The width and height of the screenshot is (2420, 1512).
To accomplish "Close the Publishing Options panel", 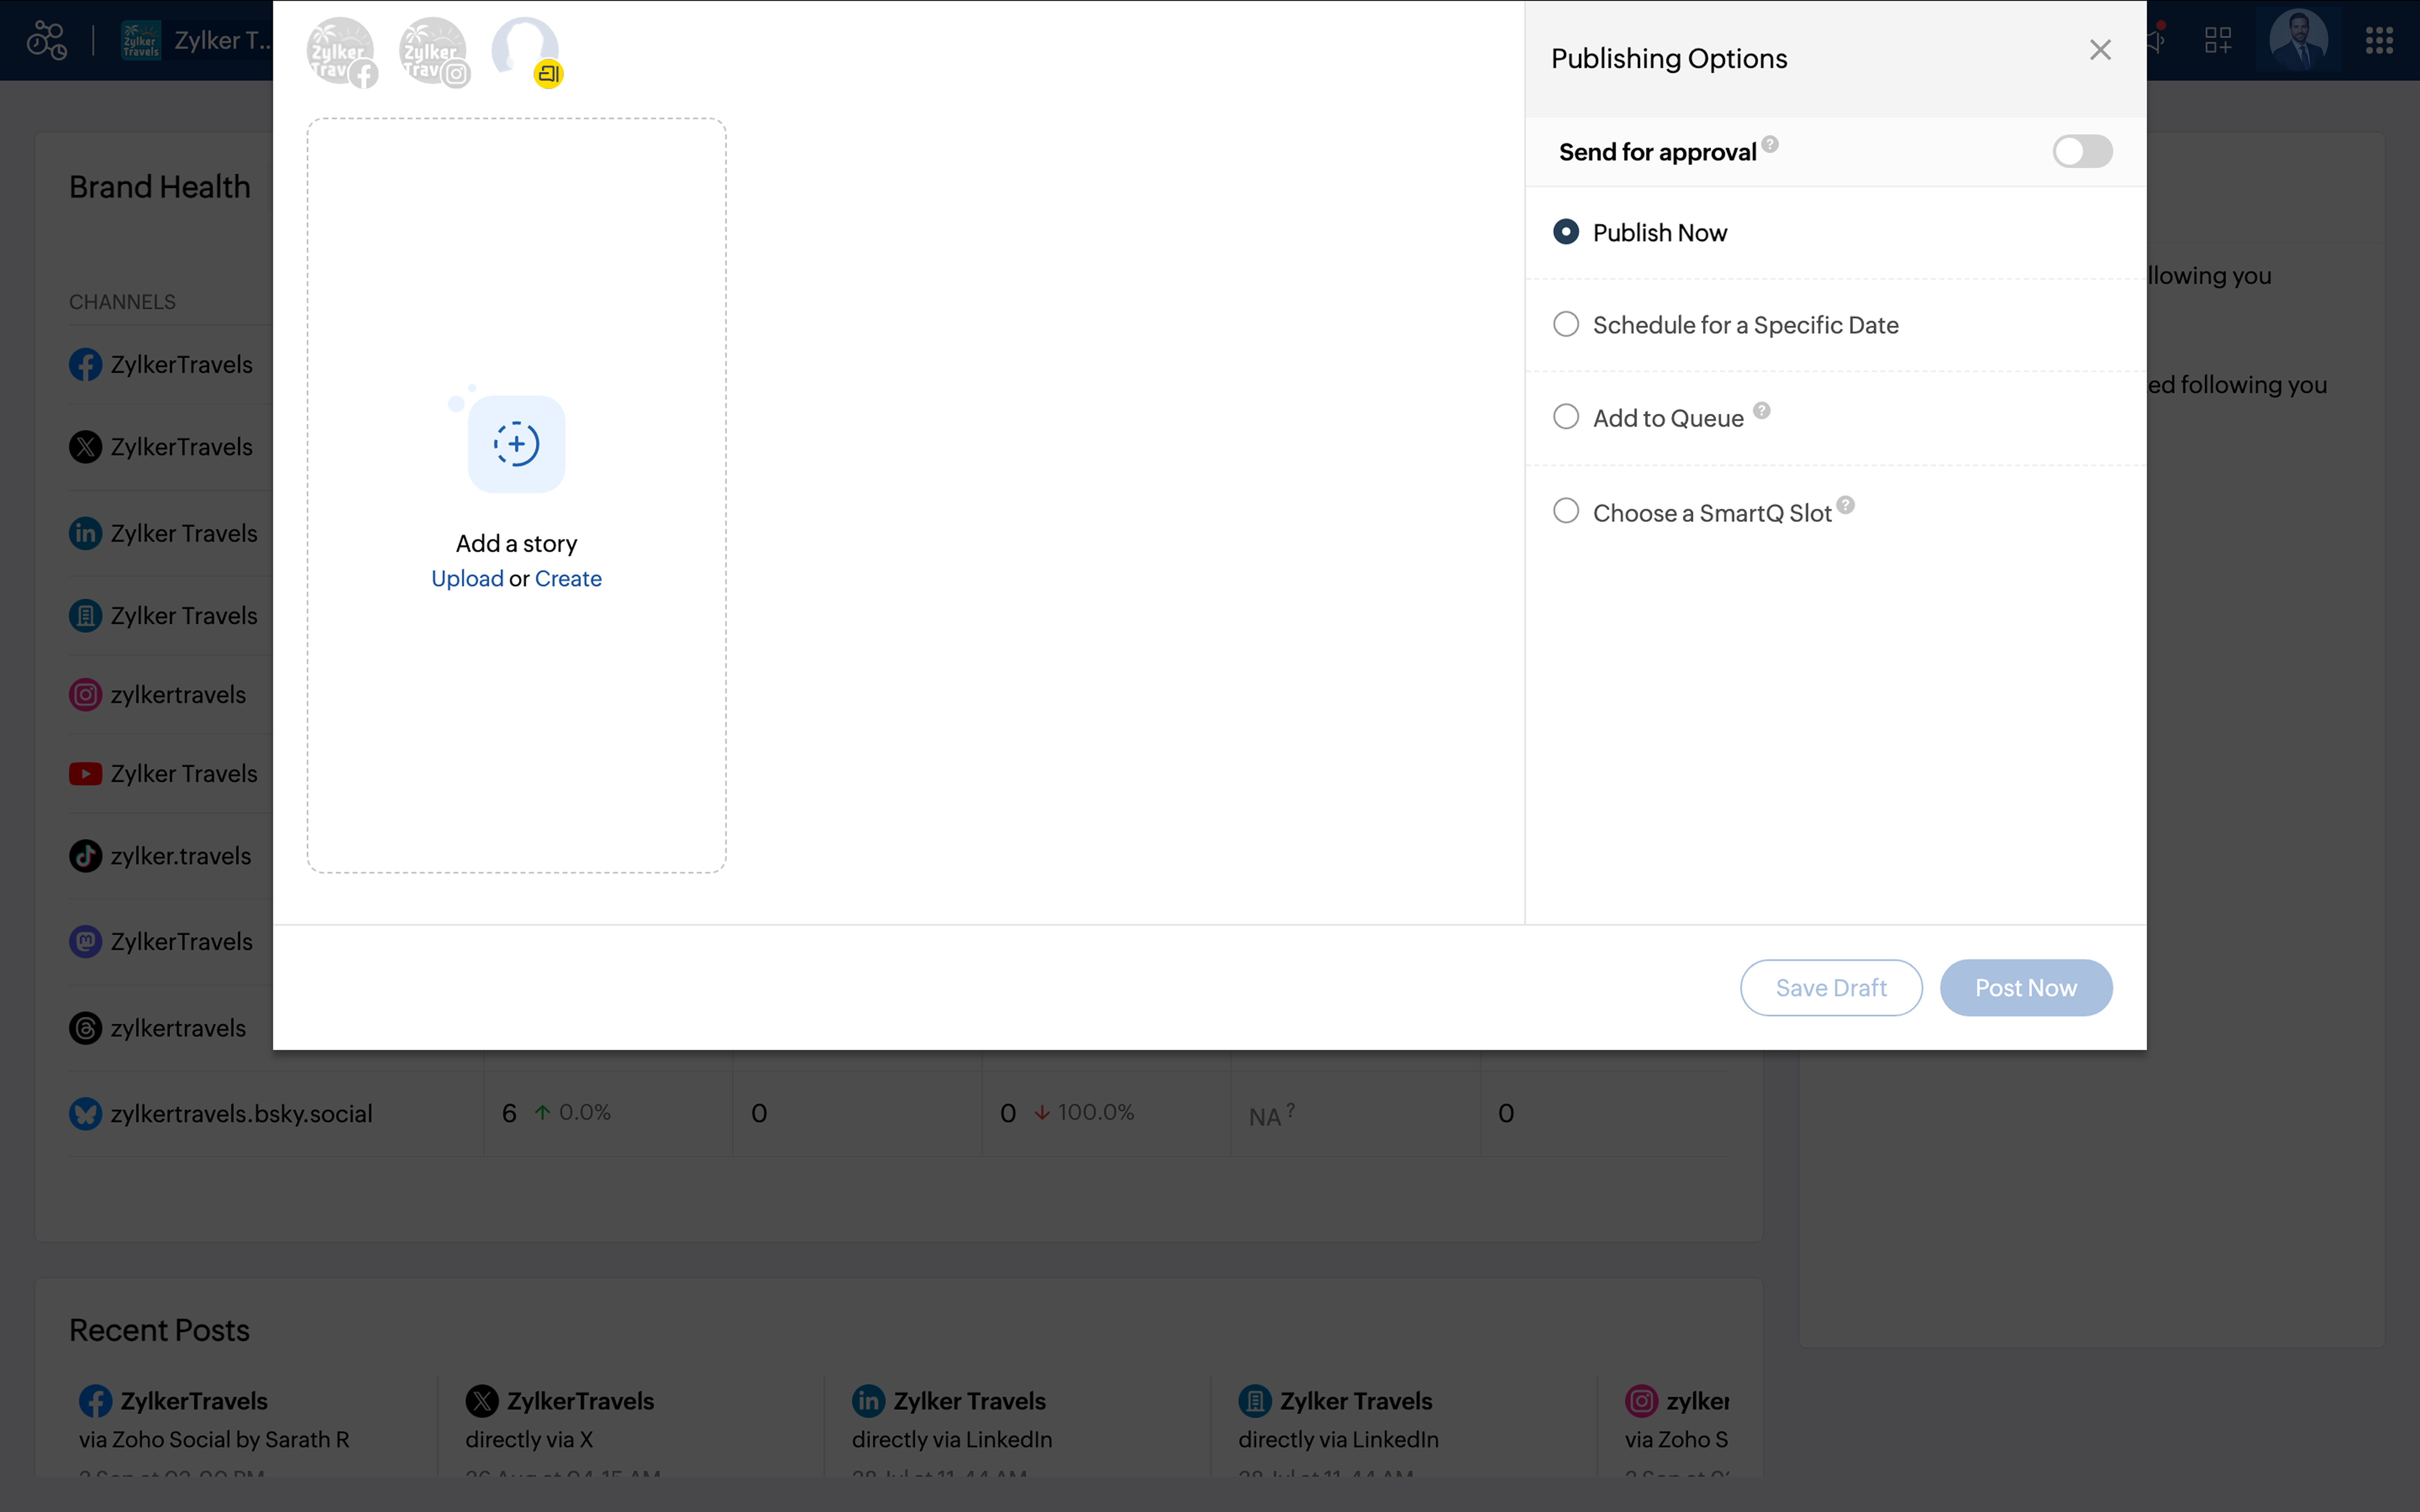I will pos(2100,50).
